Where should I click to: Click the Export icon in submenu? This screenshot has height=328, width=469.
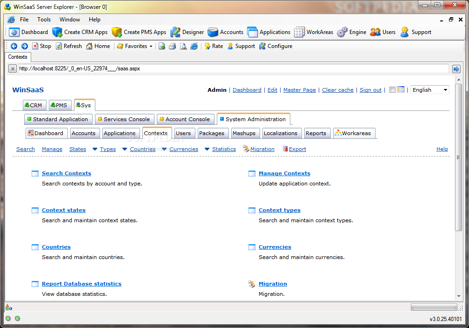coord(285,149)
